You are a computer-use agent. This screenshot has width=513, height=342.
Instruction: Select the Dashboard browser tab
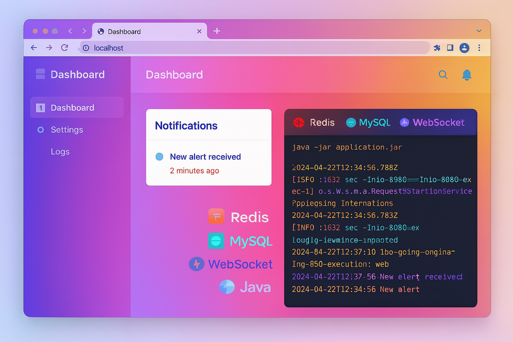coord(150,32)
